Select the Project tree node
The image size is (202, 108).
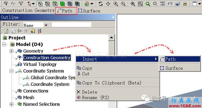click(17, 38)
